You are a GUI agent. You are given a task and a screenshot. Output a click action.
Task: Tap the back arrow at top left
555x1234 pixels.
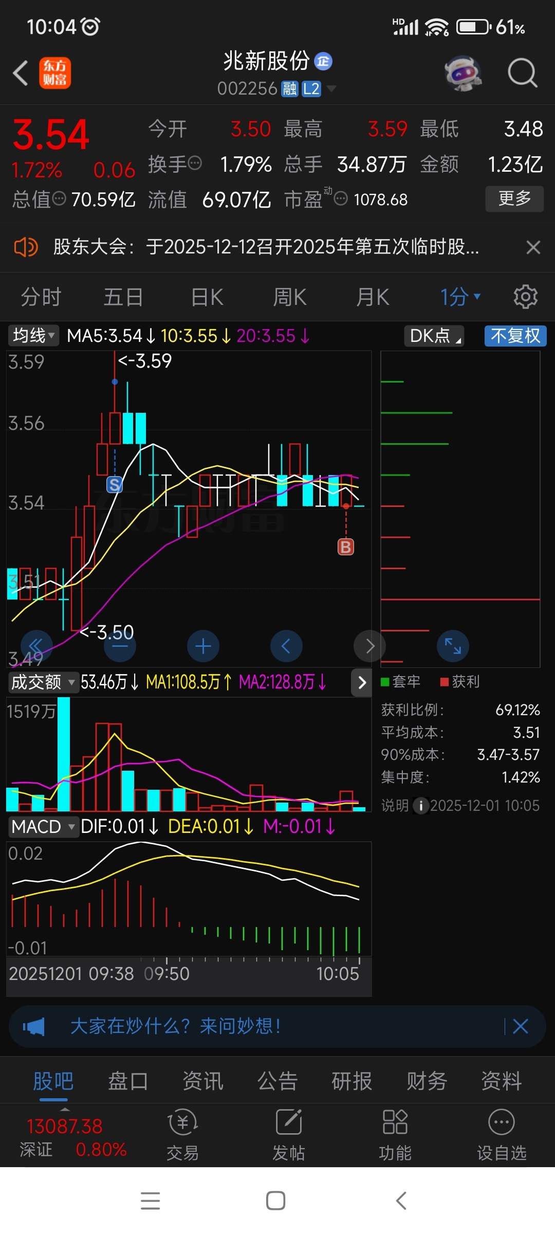click(x=21, y=73)
